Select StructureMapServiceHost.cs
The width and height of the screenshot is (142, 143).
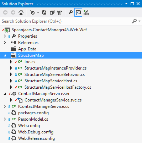click(51, 81)
